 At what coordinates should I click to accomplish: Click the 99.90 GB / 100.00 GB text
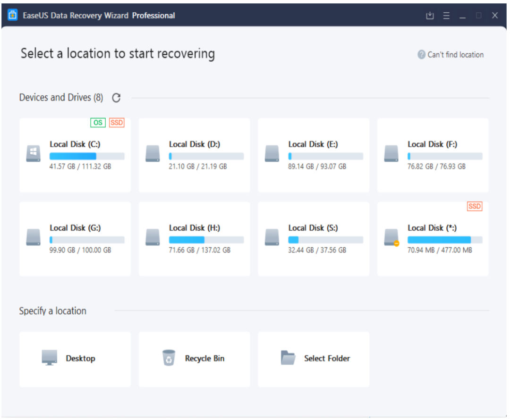(x=80, y=250)
